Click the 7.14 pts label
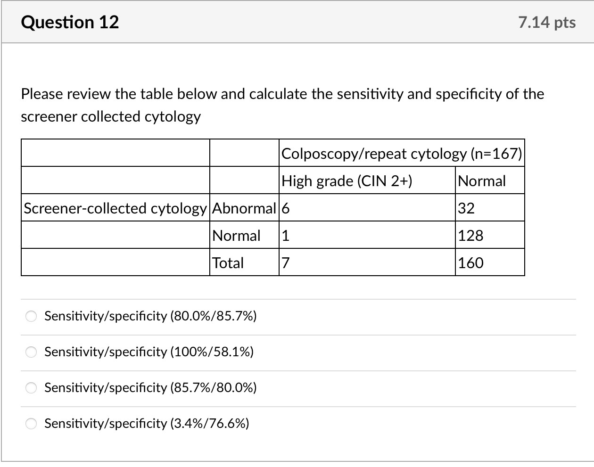 pyautogui.click(x=547, y=22)
